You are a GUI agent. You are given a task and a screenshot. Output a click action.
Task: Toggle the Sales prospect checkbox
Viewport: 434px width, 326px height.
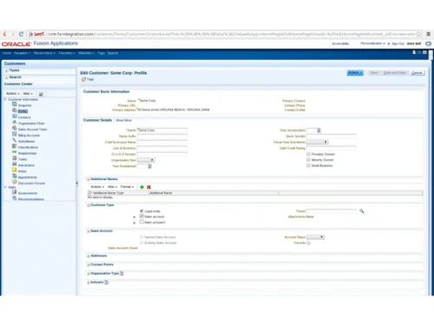pyautogui.click(x=141, y=222)
